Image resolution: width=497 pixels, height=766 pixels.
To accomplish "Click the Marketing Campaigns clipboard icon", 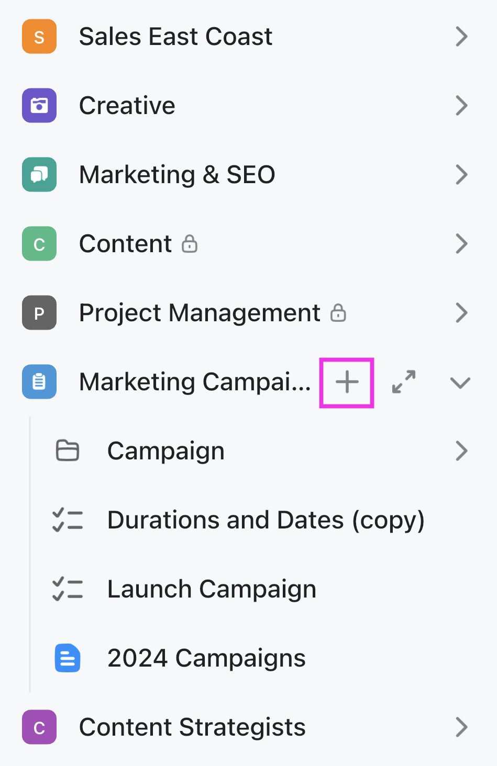I will (x=39, y=382).
